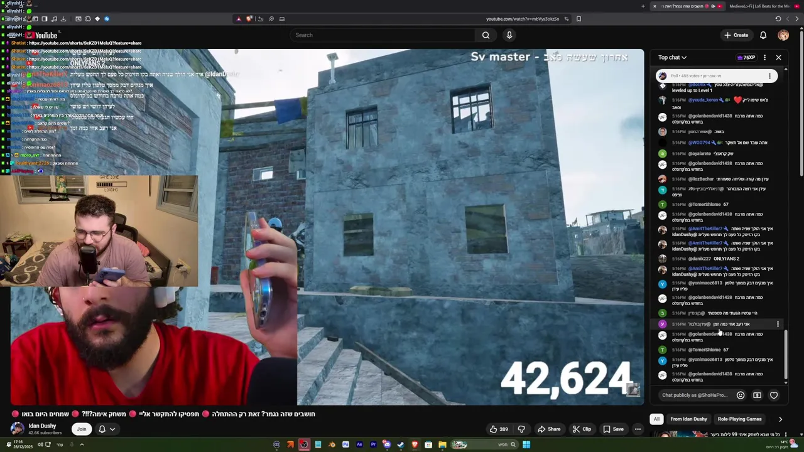Open message options on the hovered chat row
This screenshot has width=804, height=452.
[x=778, y=325]
